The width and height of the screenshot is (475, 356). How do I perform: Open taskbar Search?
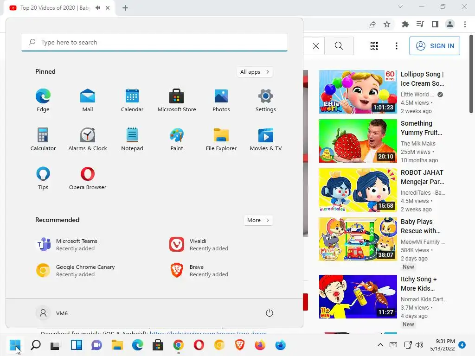(x=36, y=345)
